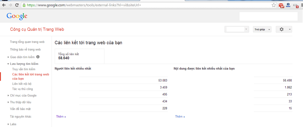Go to Truy vấn tìm kiếm
This screenshot has width=303, height=127.
click(24, 69)
